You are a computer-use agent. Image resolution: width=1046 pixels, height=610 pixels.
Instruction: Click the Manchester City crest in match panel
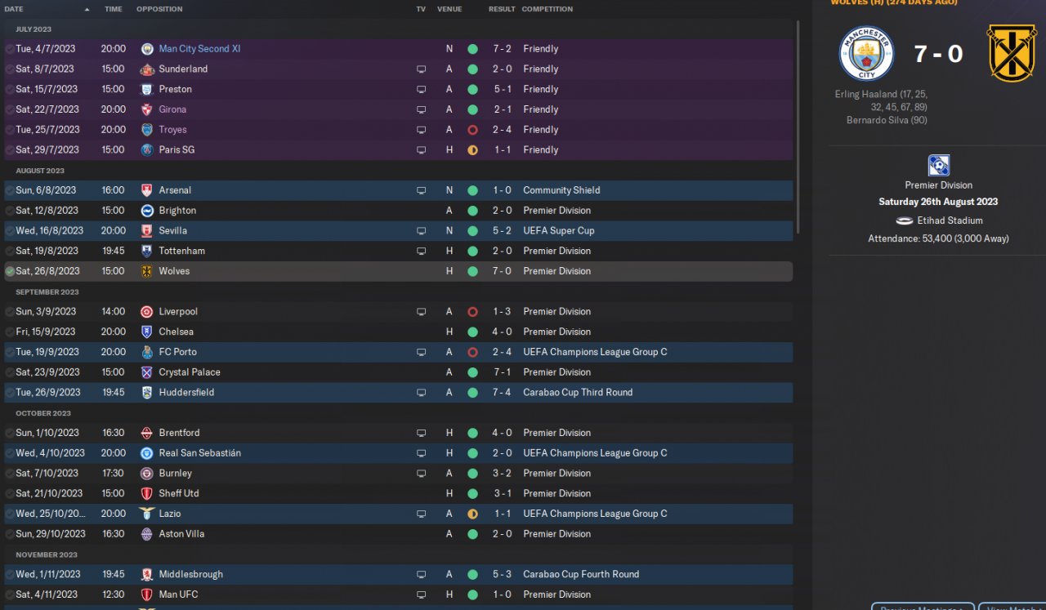click(x=866, y=54)
